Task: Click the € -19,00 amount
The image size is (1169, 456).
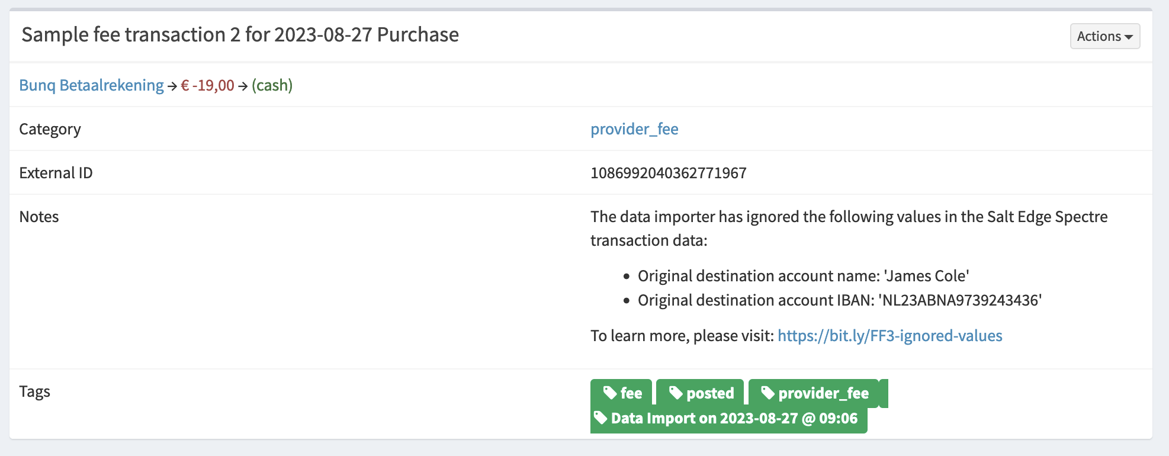Action: click(206, 85)
